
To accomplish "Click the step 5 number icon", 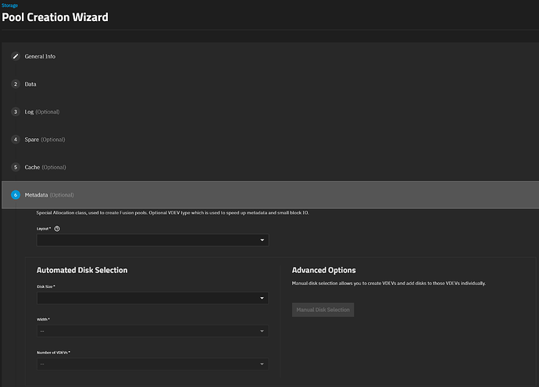I will (15, 167).
